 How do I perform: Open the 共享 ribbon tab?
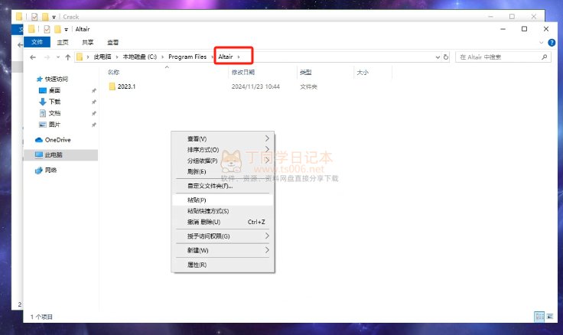88,42
